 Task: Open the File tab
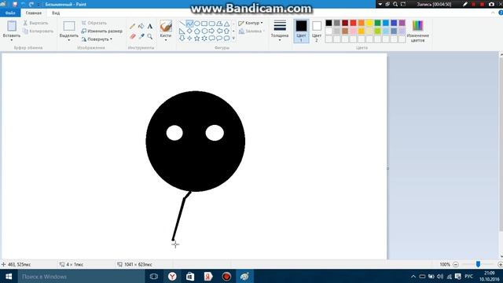[x=10, y=13]
